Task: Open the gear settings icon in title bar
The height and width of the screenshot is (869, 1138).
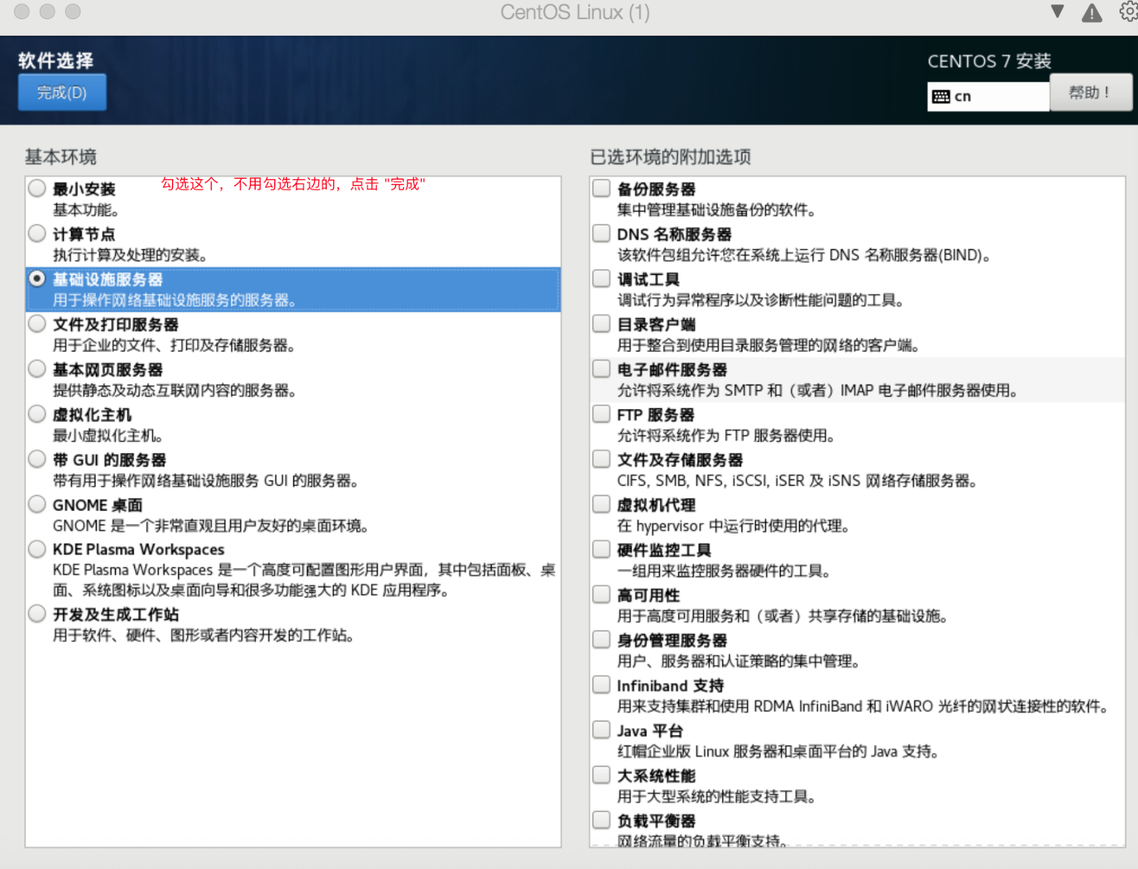Action: coord(1128,11)
